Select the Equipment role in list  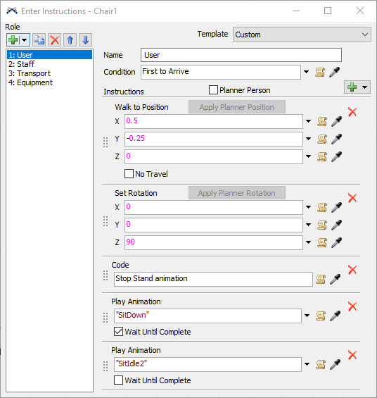(x=30, y=82)
